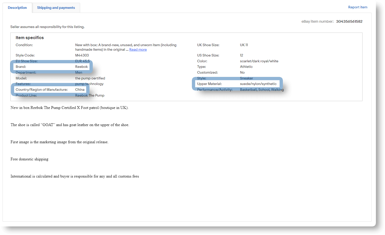This screenshot has height=235, width=385.
Task: Click the Type value Athletic
Action: pyautogui.click(x=246, y=67)
